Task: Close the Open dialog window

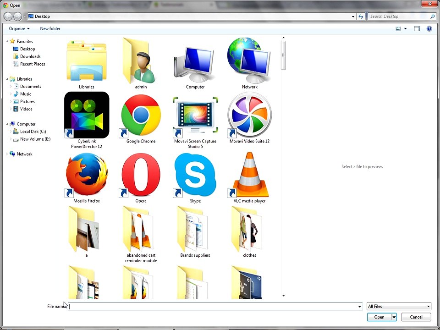Action: [x=430, y=3]
